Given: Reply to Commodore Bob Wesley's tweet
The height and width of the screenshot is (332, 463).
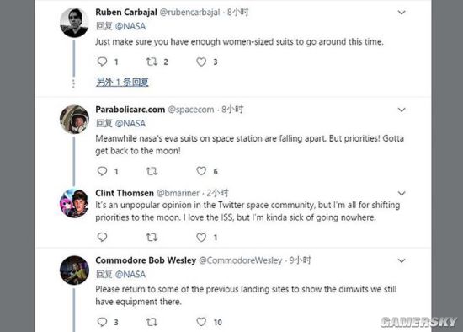Looking at the screenshot, I should click(x=102, y=322).
